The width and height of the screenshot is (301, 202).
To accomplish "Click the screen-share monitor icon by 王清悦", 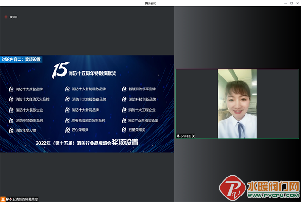I will 7,199.
